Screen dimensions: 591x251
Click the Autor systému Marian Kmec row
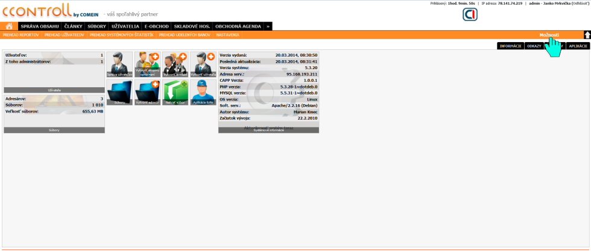click(x=269, y=112)
